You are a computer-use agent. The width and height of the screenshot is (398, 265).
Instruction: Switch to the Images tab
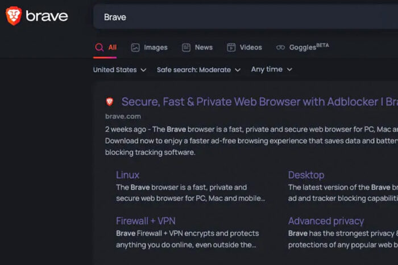149,47
